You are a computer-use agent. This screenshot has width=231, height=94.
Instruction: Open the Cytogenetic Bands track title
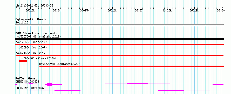[31, 19]
